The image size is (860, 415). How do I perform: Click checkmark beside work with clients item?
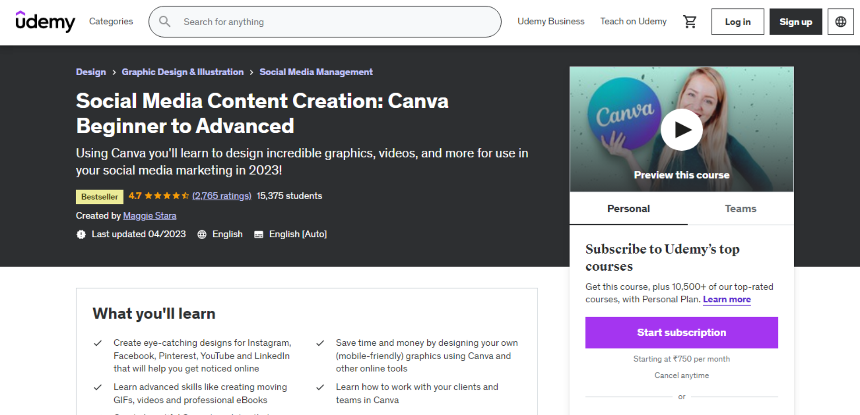click(320, 387)
